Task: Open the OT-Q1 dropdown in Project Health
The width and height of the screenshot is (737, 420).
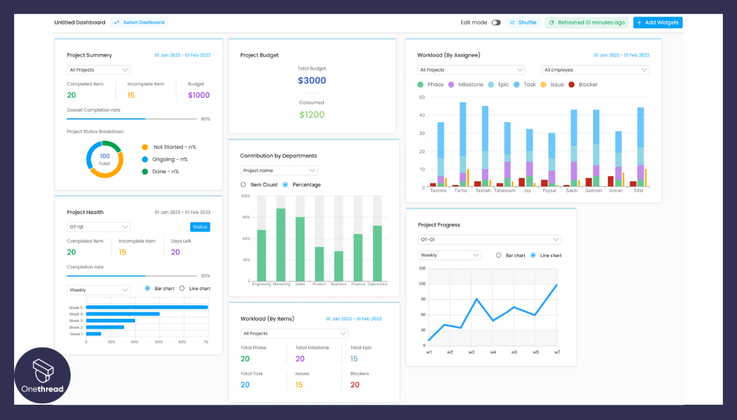Action: pos(98,226)
